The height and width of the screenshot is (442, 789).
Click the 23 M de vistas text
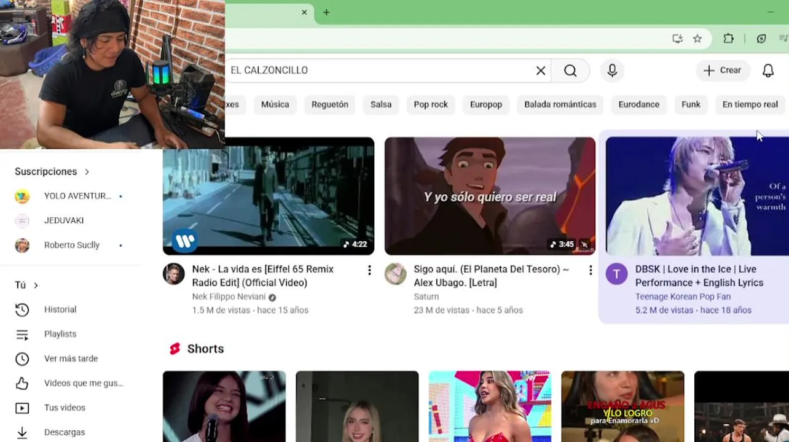tap(442, 310)
